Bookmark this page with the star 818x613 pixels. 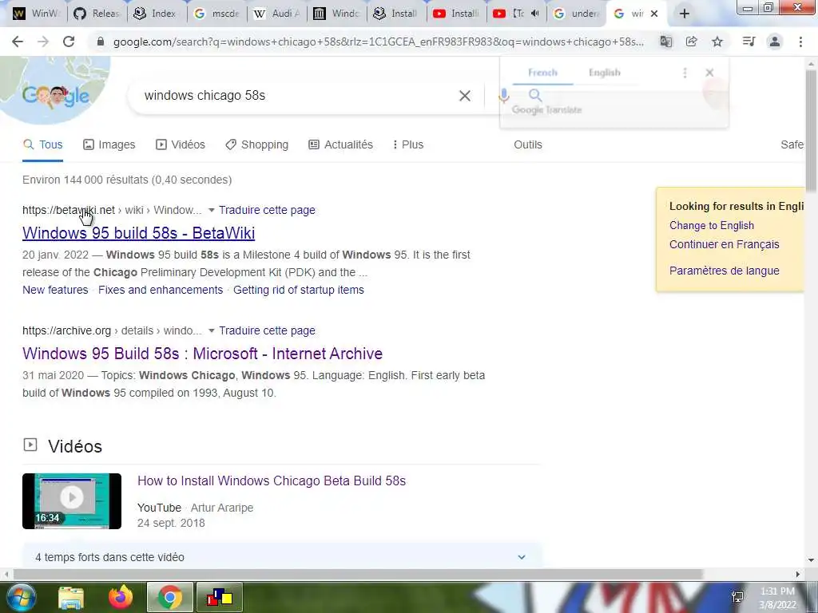(x=717, y=42)
